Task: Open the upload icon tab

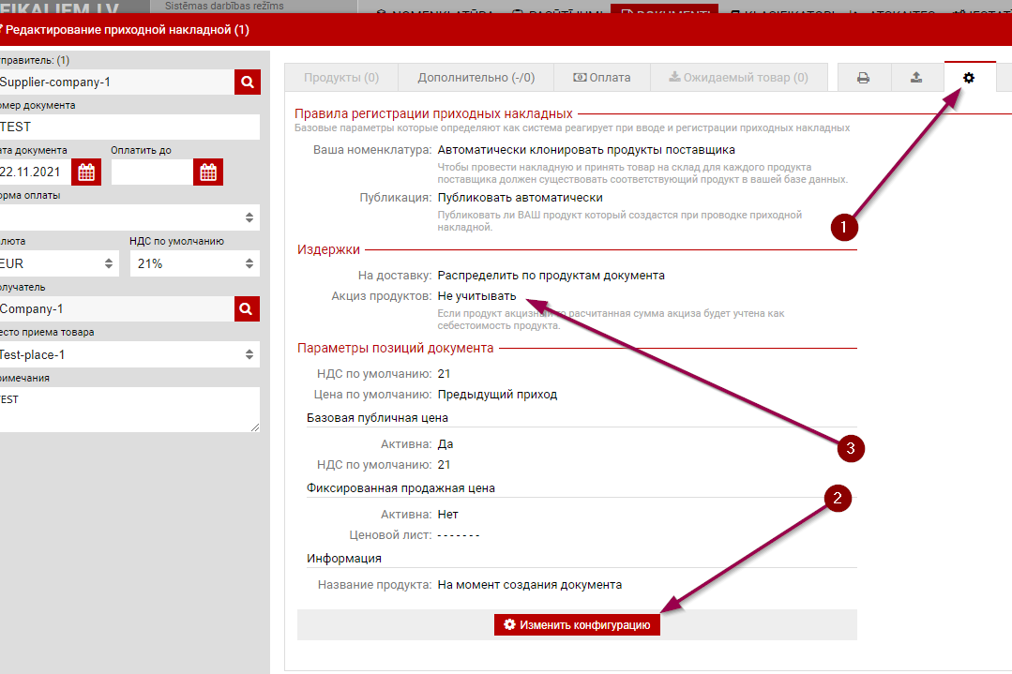Action: click(x=916, y=78)
